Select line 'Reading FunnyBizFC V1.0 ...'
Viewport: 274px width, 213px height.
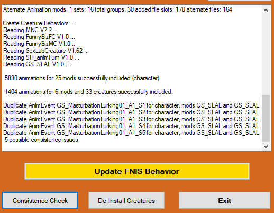39,37
